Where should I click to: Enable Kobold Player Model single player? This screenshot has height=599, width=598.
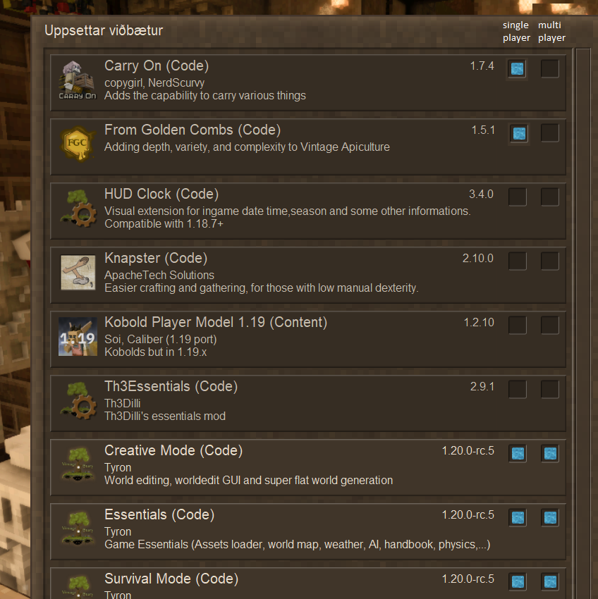coord(518,326)
